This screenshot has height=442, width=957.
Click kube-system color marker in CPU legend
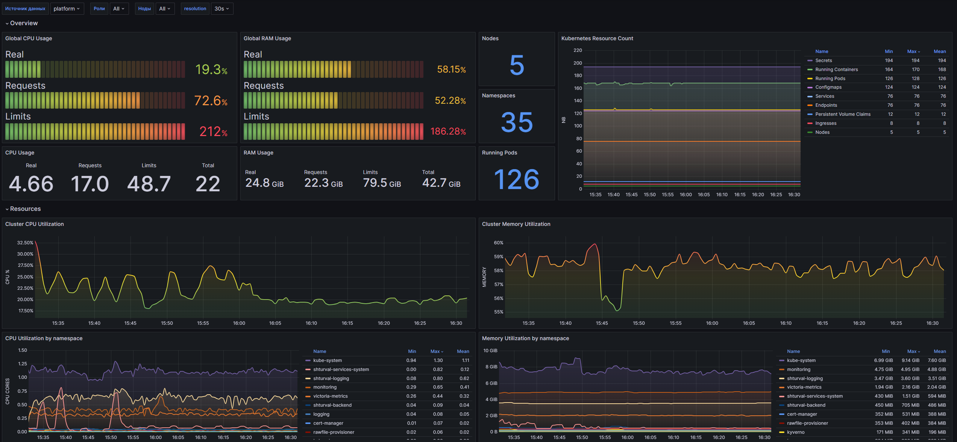pos(308,360)
